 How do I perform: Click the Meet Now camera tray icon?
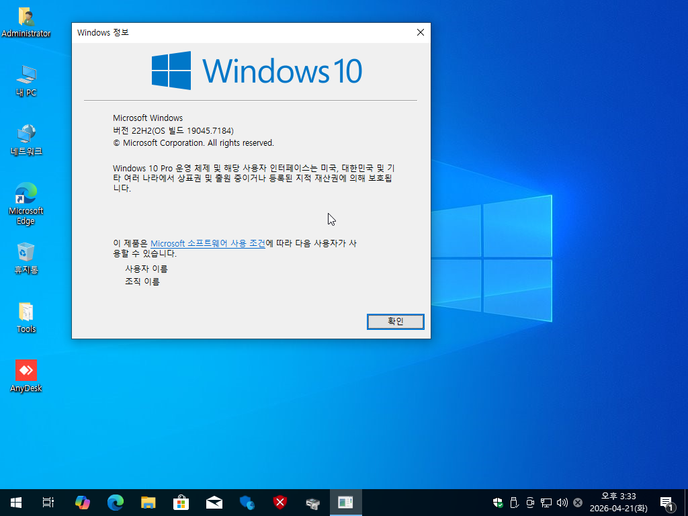[530, 503]
